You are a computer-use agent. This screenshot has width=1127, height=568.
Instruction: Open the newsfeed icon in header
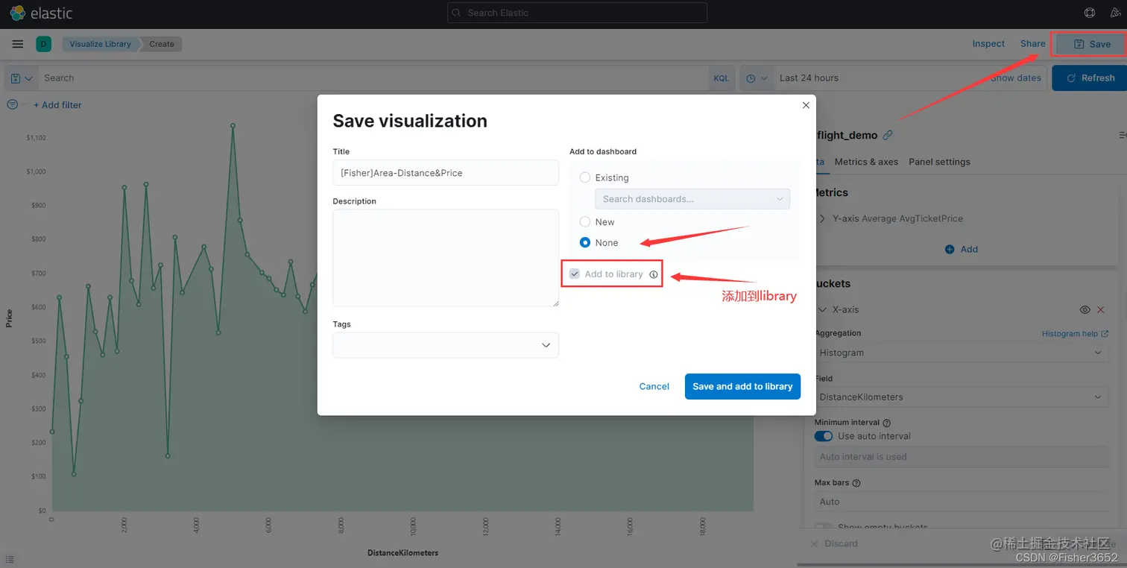tap(1117, 13)
